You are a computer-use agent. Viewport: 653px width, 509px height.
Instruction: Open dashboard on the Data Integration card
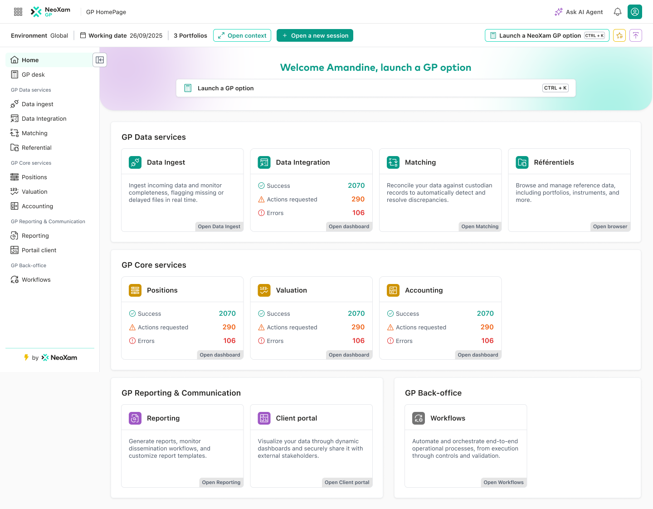coord(349,226)
